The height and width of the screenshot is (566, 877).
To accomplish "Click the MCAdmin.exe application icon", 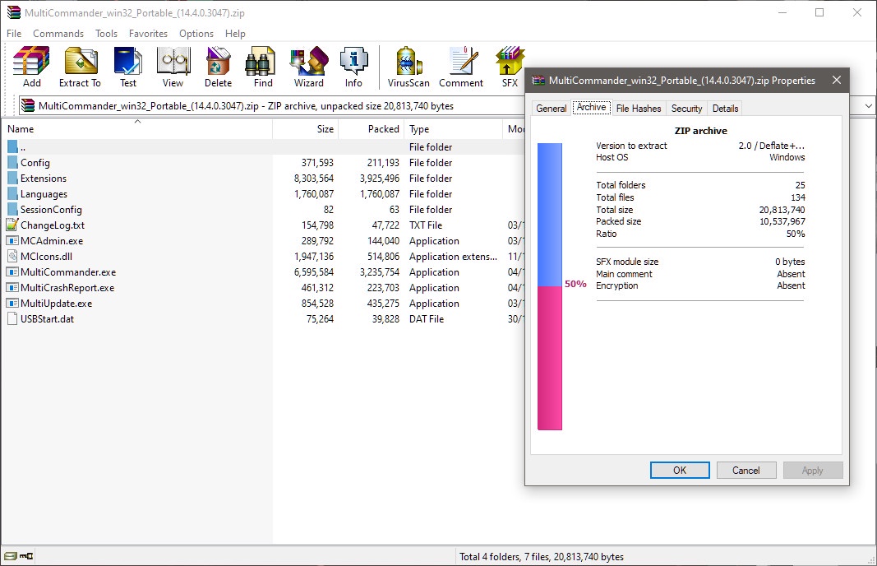I will click(12, 241).
